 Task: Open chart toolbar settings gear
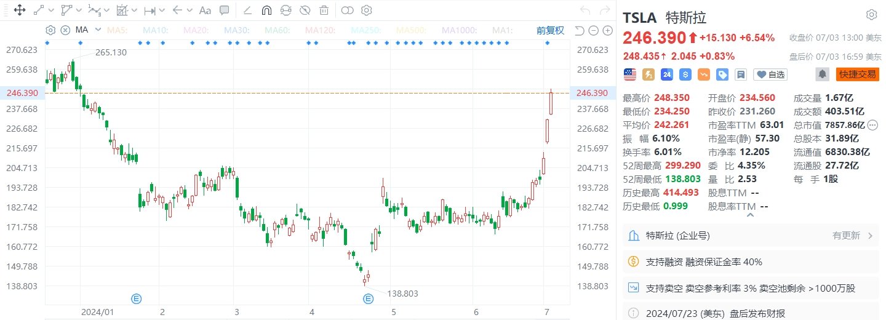[x=367, y=10]
